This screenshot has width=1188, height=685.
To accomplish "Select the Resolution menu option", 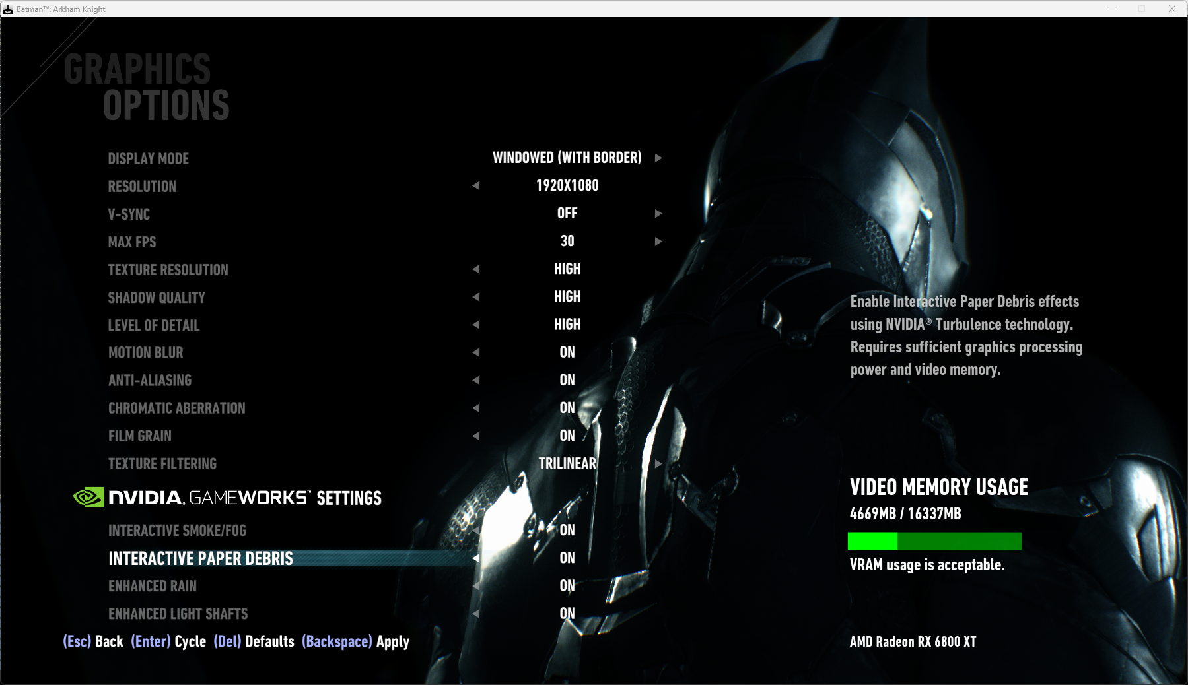I will click(142, 186).
